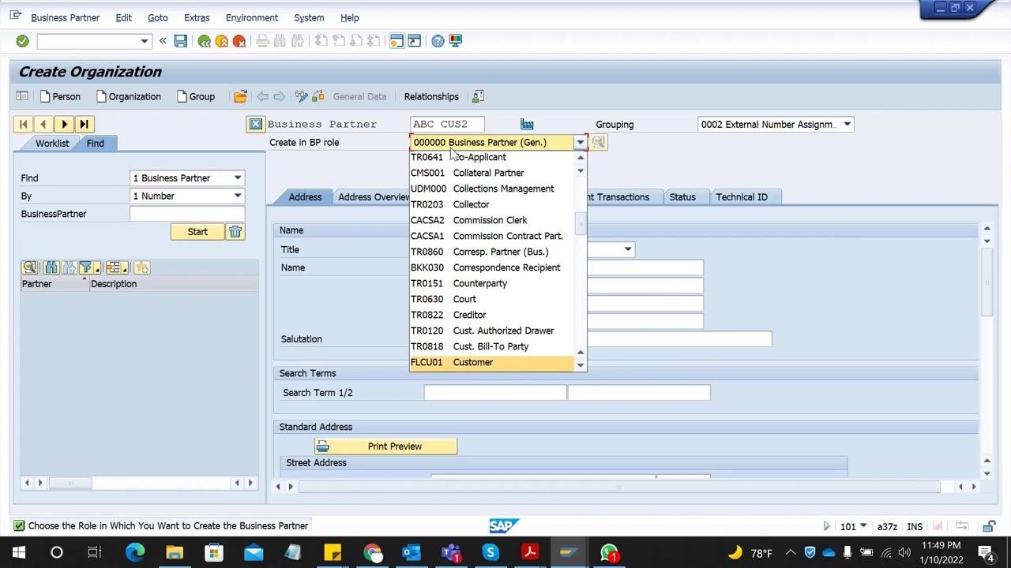Go to previous record arrow button

(43, 124)
